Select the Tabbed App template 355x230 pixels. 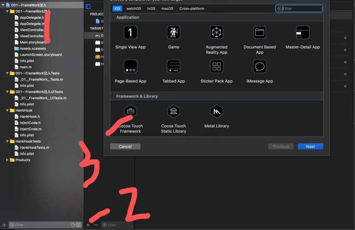pos(174,72)
